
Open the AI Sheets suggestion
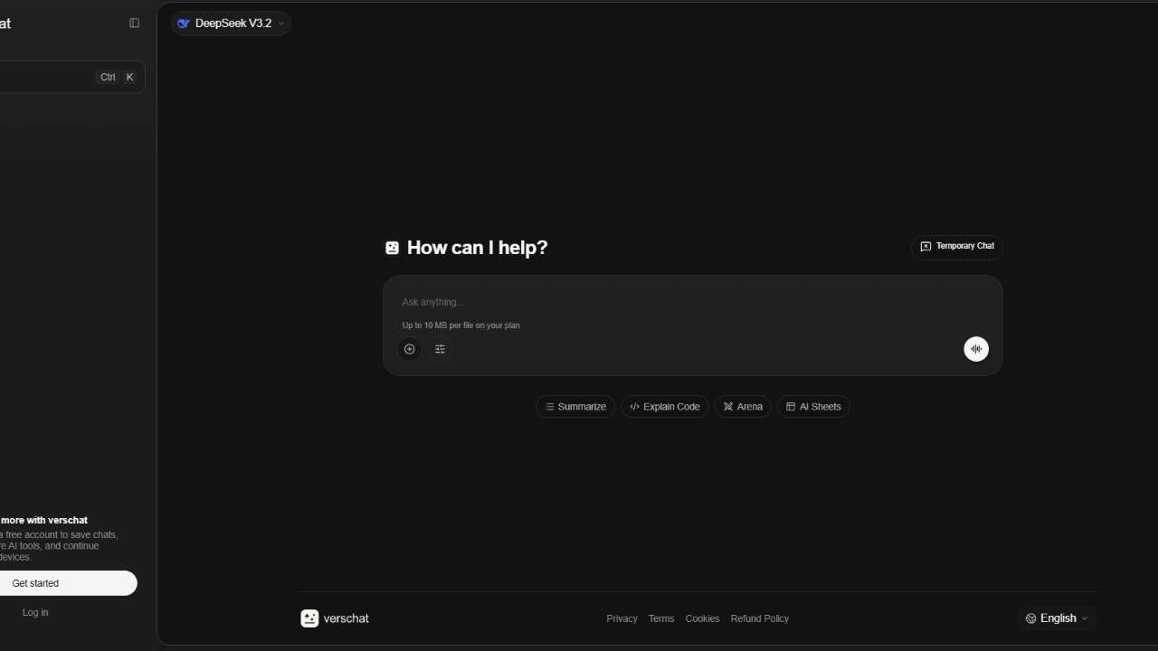tap(813, 407)
